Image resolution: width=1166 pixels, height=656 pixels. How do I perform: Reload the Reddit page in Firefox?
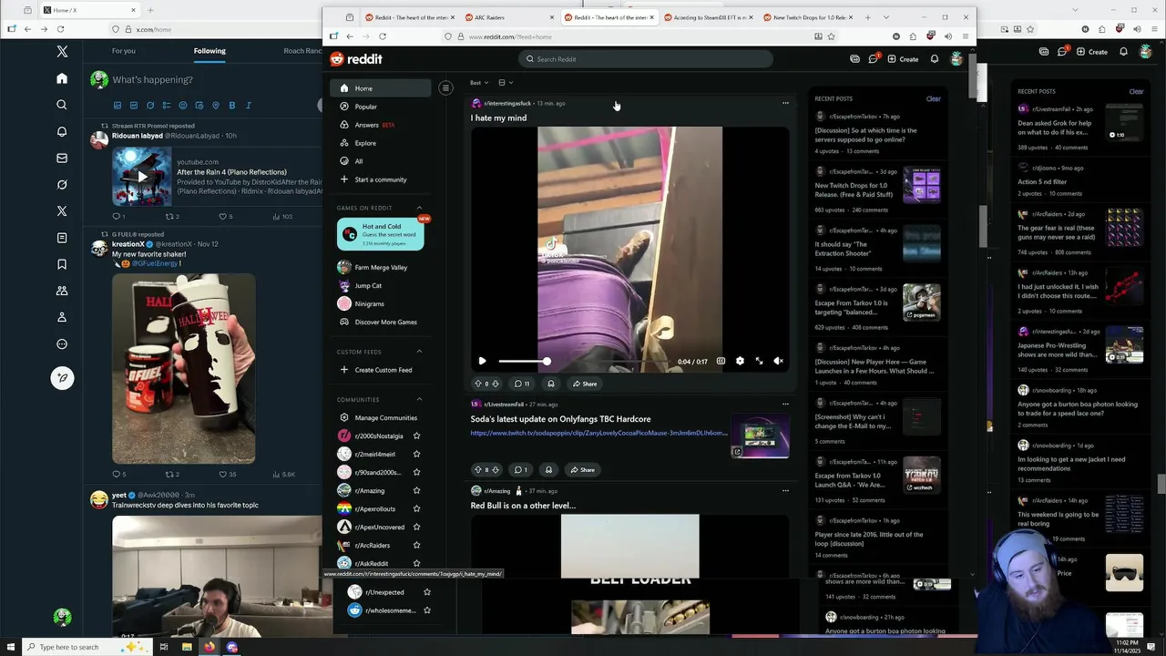click(383, 36)
